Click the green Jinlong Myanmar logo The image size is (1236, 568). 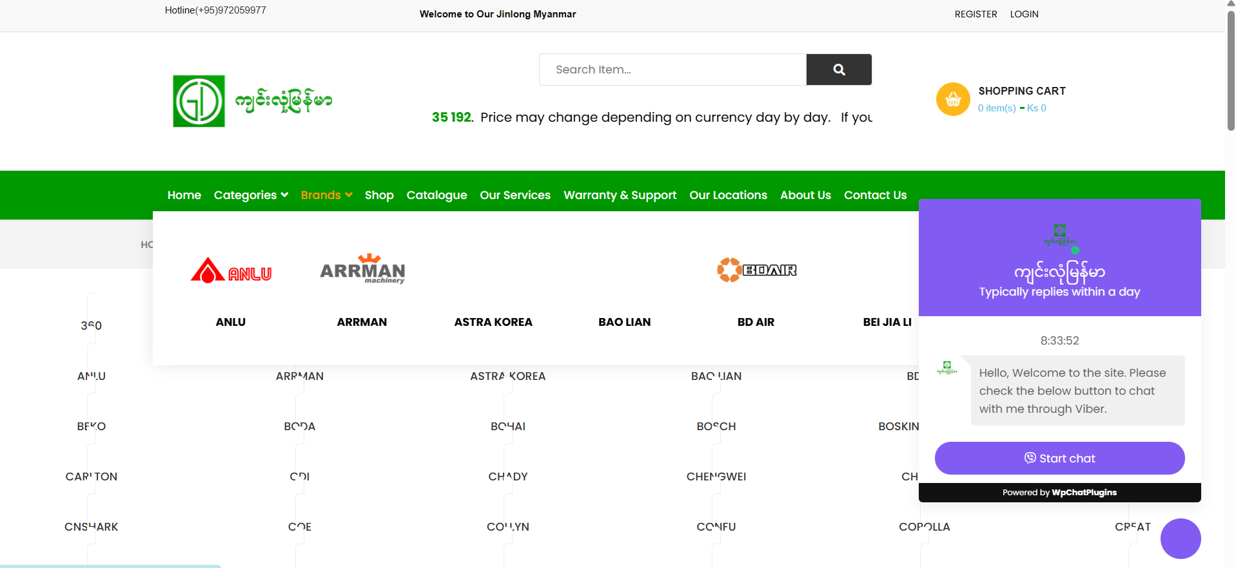click(199, 101)
